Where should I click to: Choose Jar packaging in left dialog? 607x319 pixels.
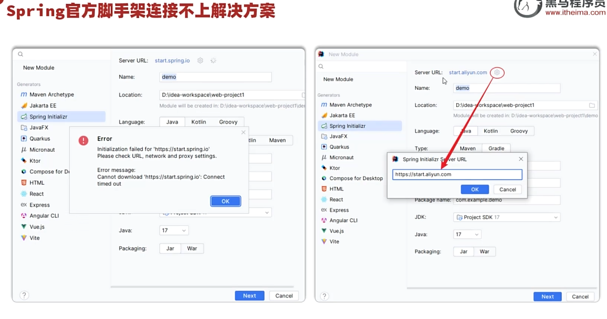click(x=171, y=248)
